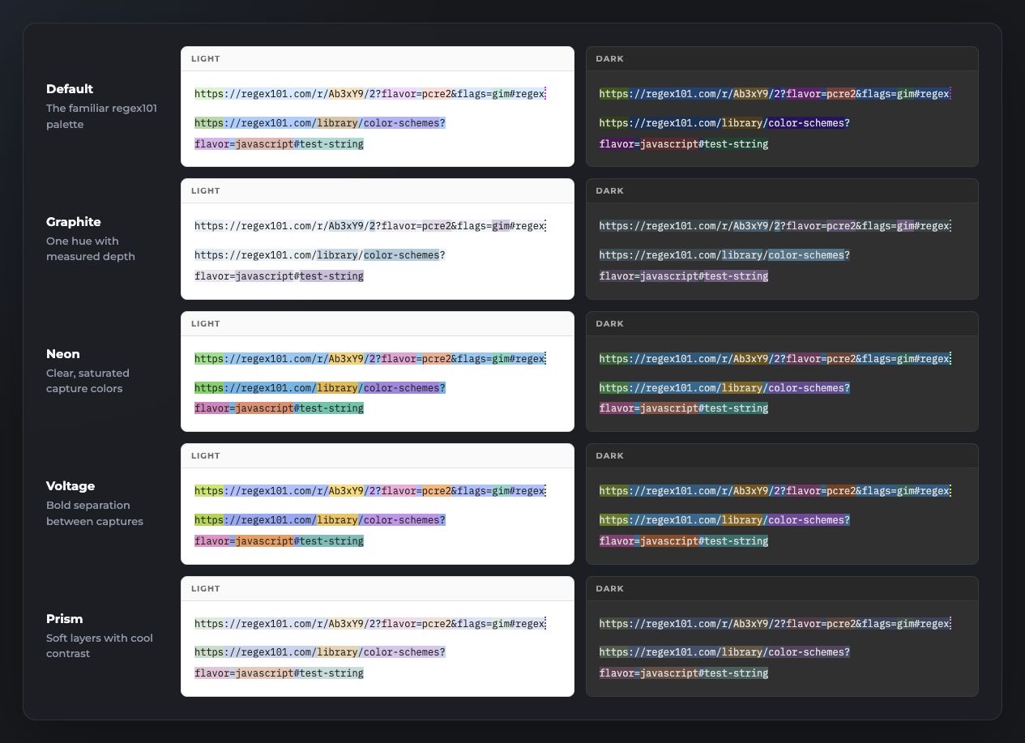Click 'Soft layers with cool contrast' description

tap(100, 646)
